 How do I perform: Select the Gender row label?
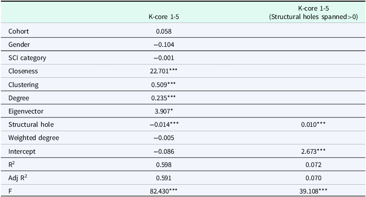19,45
